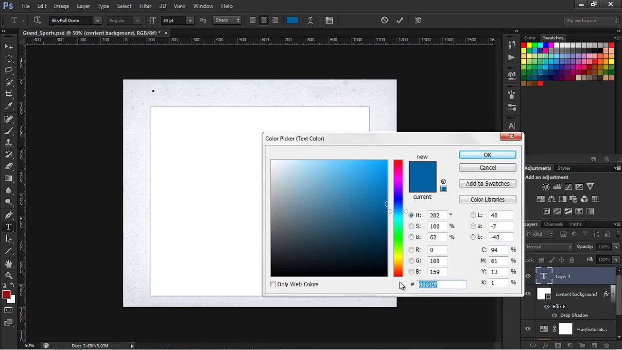Select the Zoom tool
Viewport: 622px width, 350px height.
[9, 276]
